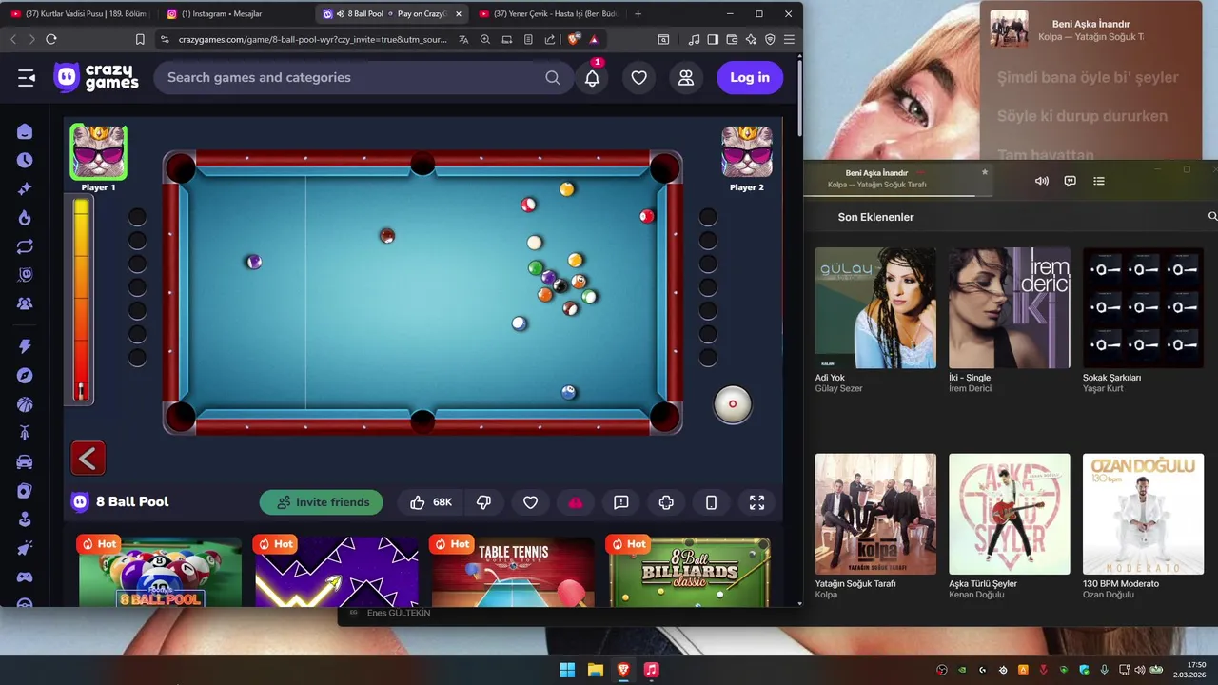The image size is (1218, 685).
Task: Click the cue ball spin control
Action: (x=733, y=403)
